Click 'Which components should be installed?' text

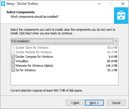coord(35,17)
